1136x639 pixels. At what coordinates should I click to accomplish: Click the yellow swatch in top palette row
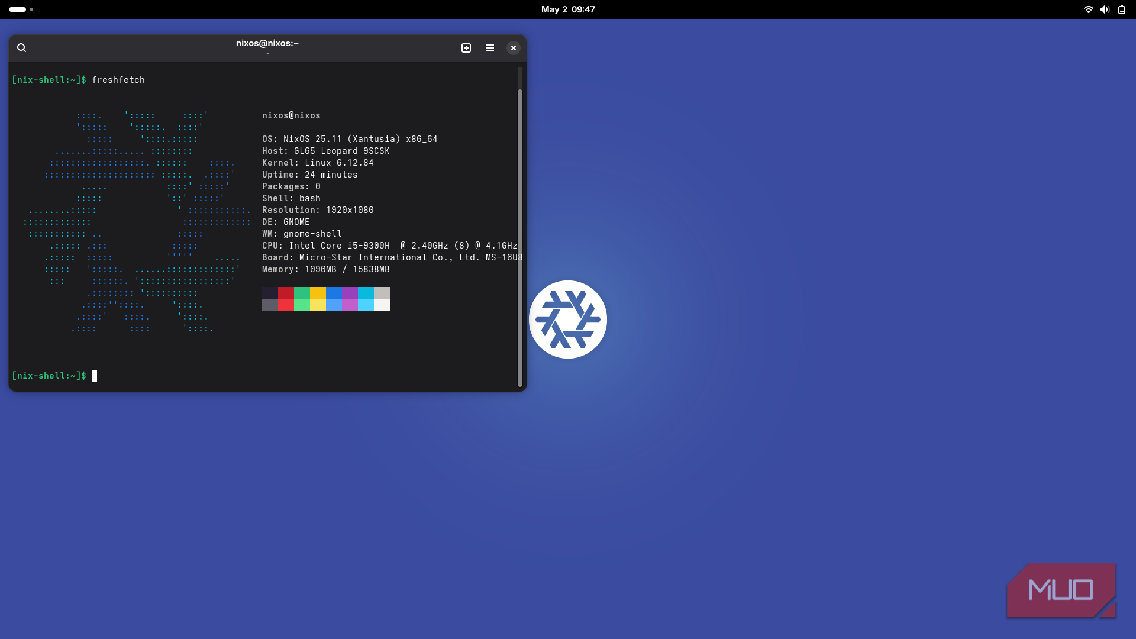(x=318, y=293)
